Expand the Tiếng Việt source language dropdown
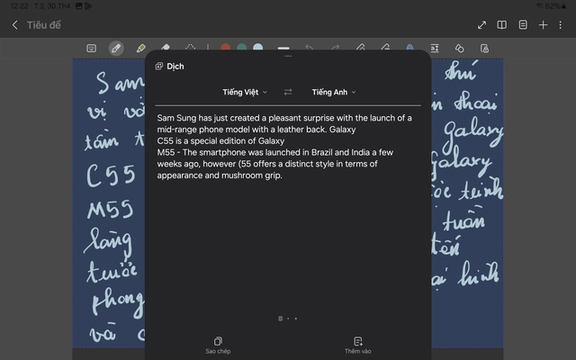Viewport: 576px width, 360px height. click(245, 92)
